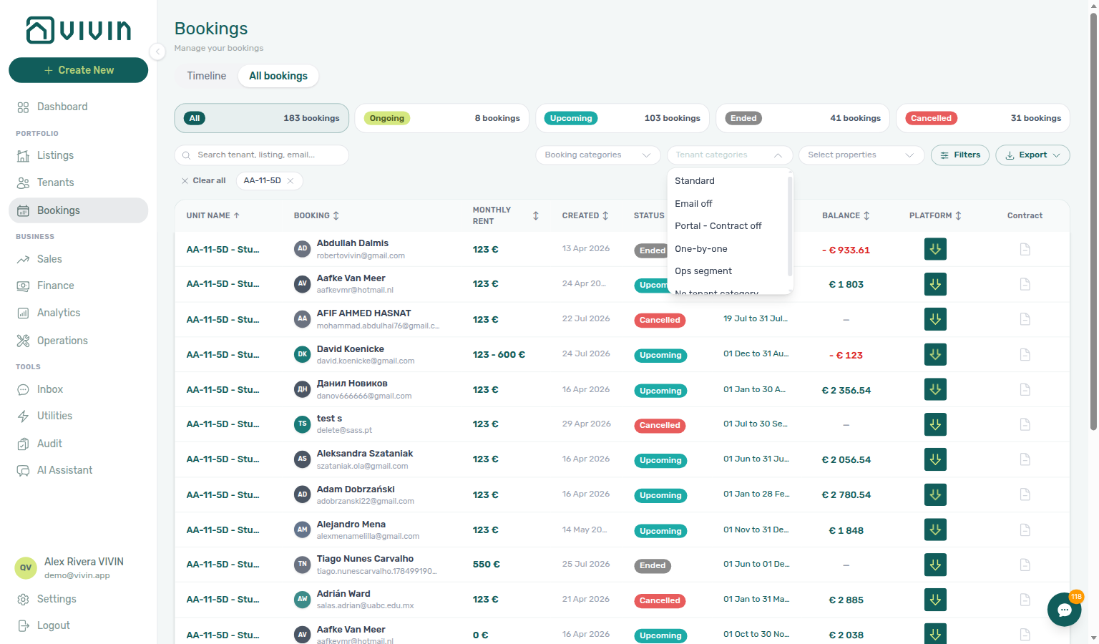Open Aleksandra Szataniak booking row
The height and width of the screenshot is (644, 1099).
pyautogui.click(x=622, y=459)
